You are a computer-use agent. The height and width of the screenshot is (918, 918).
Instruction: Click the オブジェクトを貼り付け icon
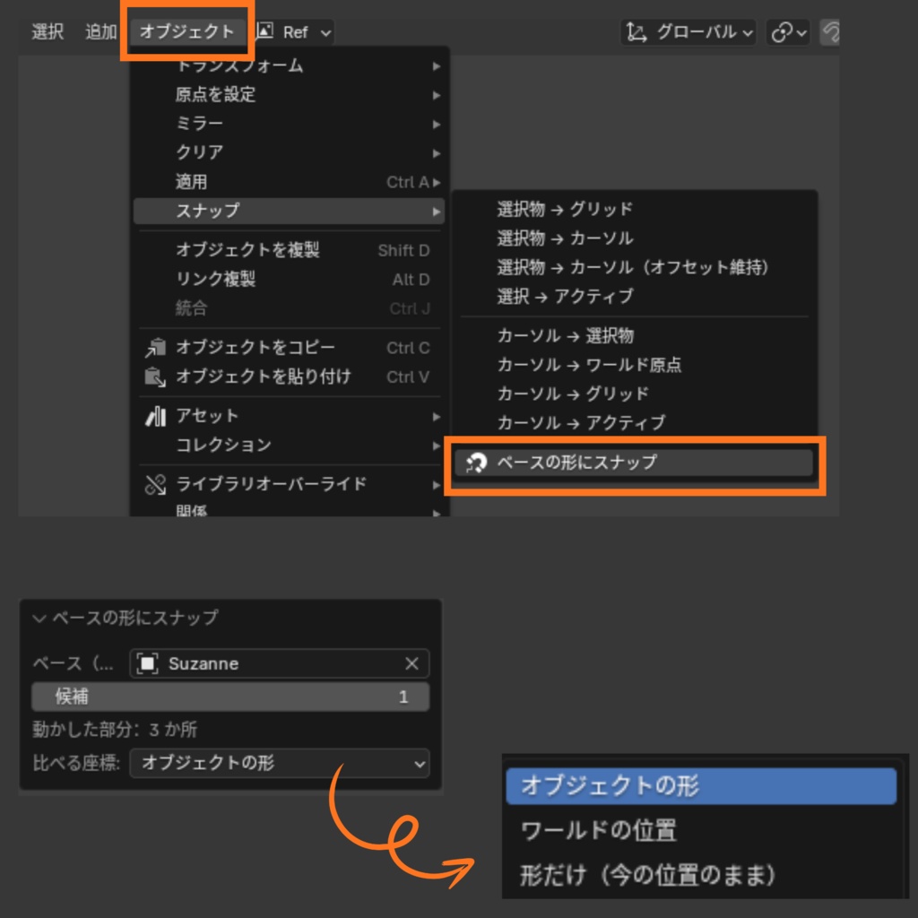click(156, 377)
